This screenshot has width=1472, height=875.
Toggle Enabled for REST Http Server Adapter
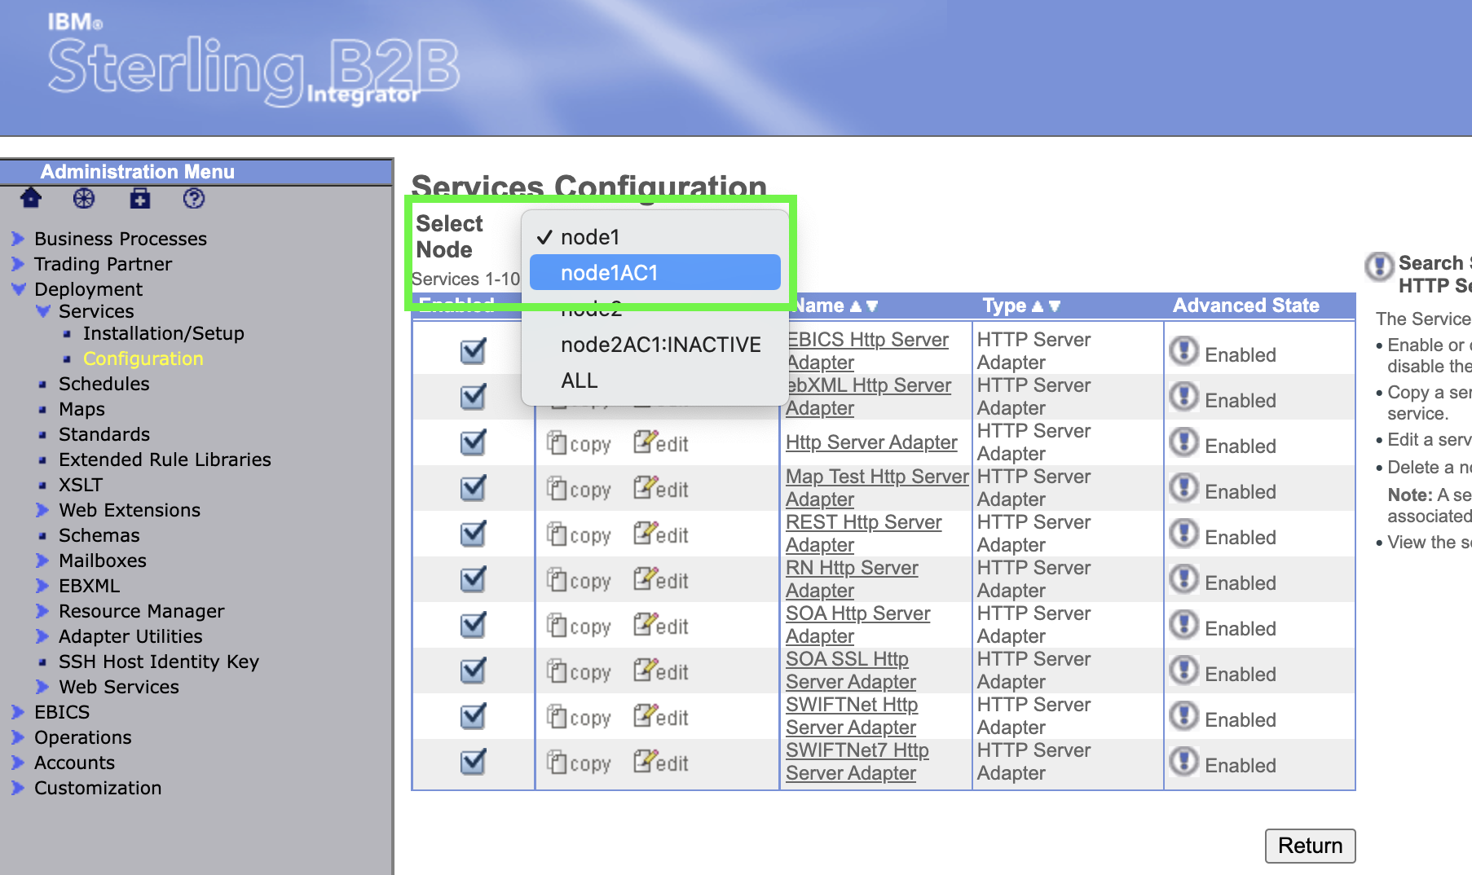tap(474, 534)
